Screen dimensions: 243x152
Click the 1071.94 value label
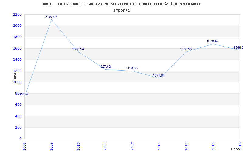coord(159,75)
